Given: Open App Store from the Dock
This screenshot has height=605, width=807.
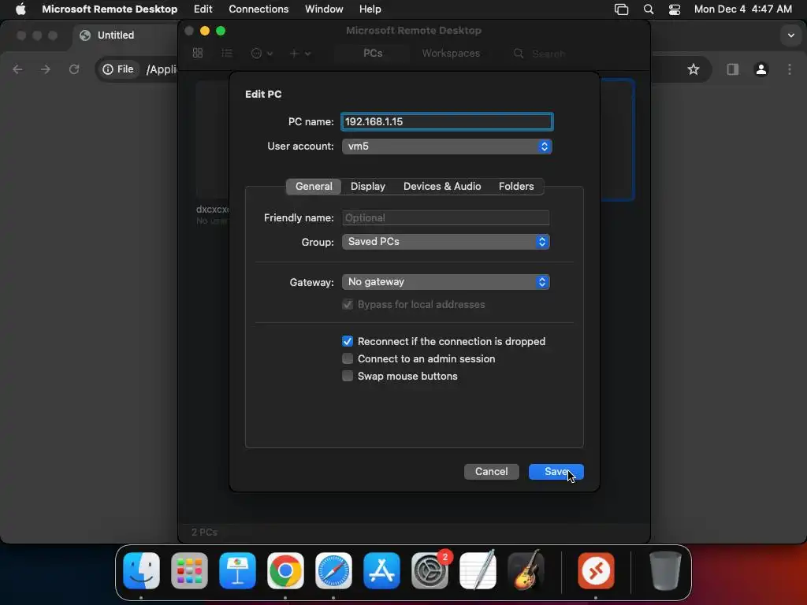Looking at the screenshot, I should coord(381,570).
